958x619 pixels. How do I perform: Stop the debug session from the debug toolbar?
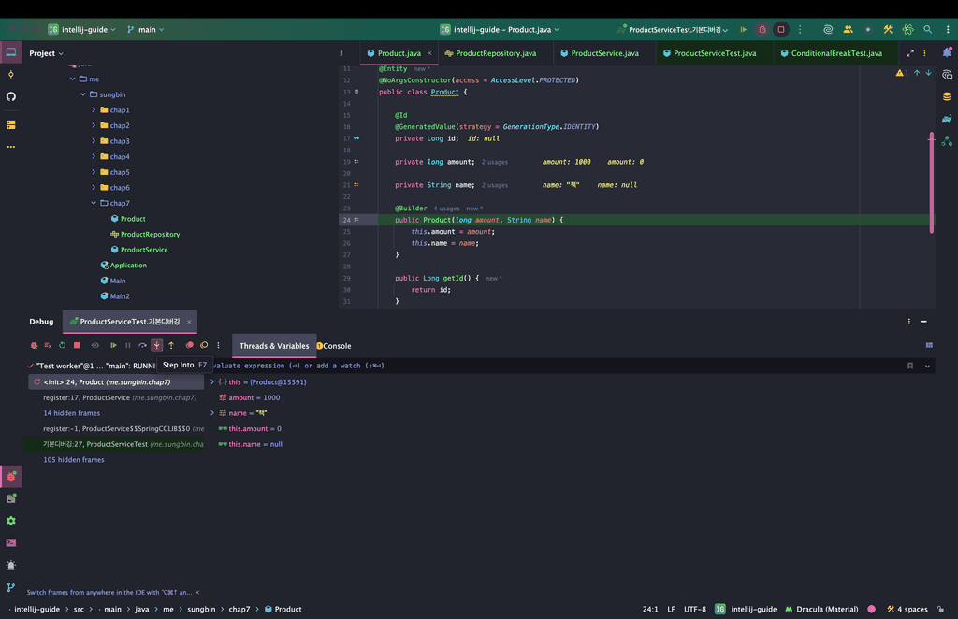click(x=77, y=345)
